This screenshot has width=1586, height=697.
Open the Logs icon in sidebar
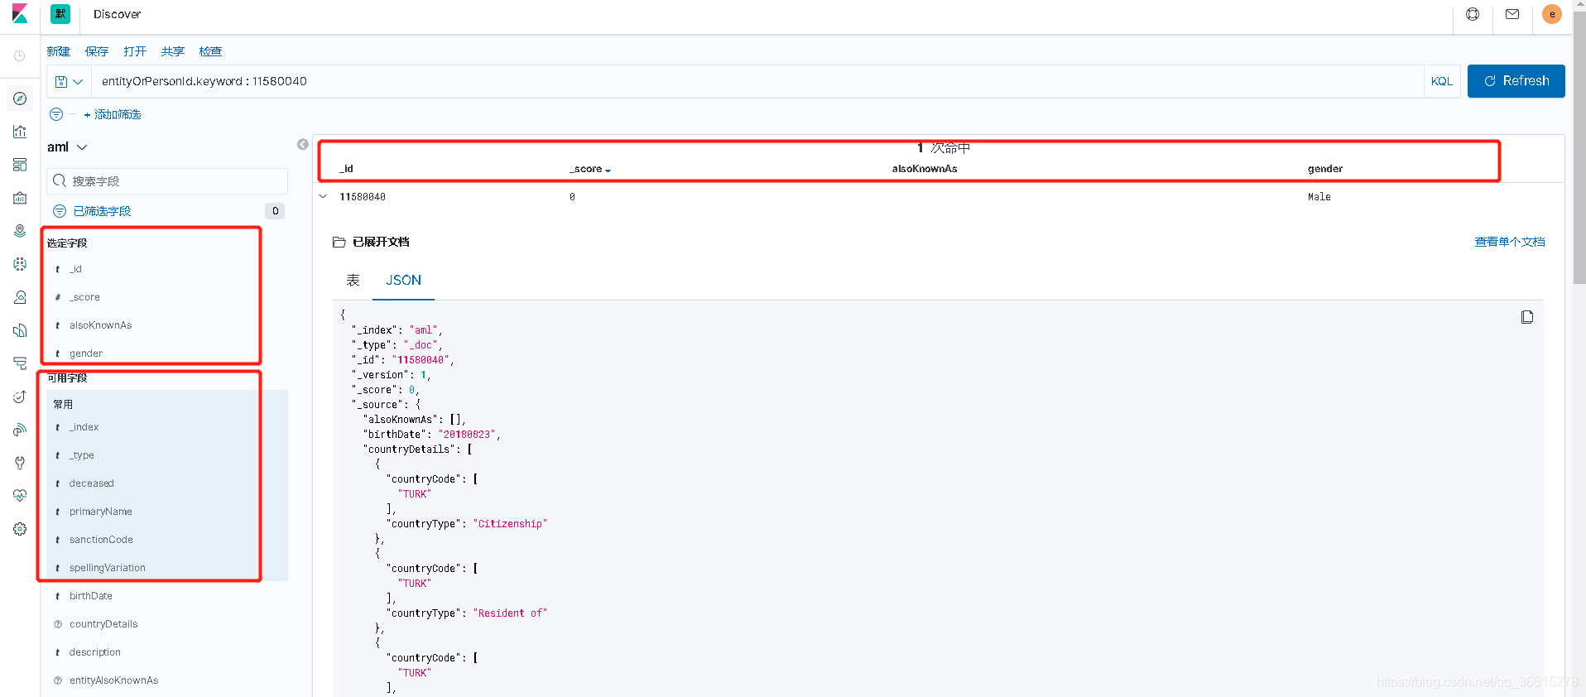click(20, 330)
